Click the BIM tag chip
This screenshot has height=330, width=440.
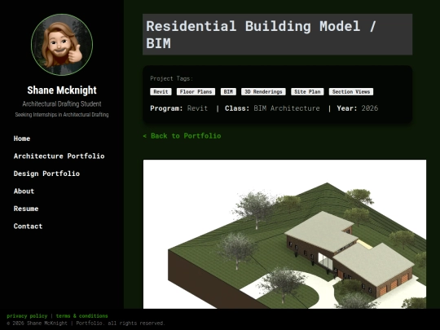(228, 92)
